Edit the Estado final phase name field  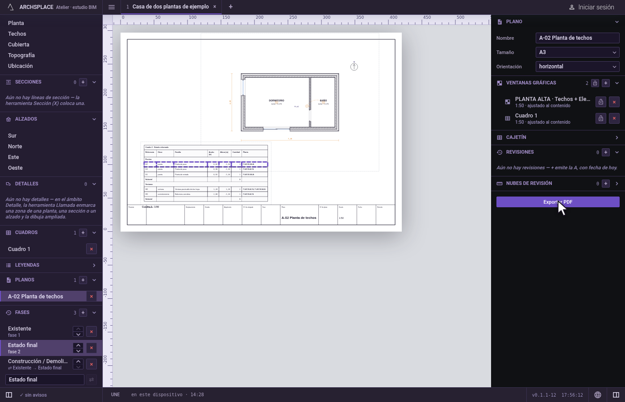45,380
